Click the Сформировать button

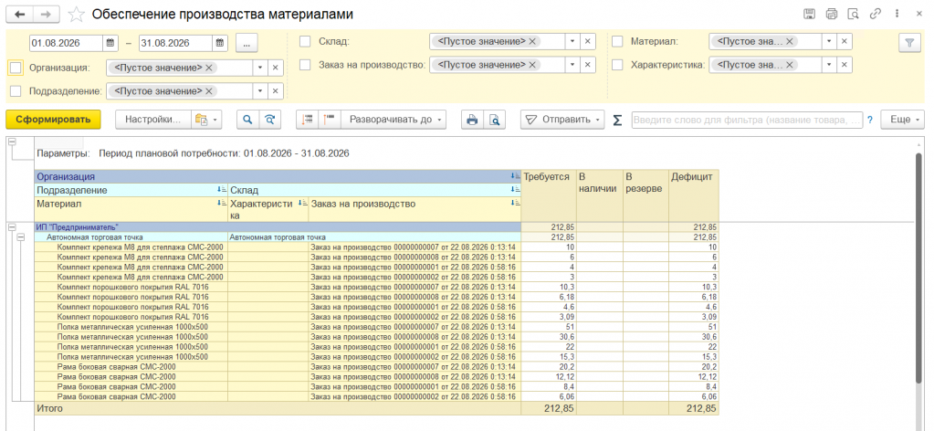click(53, 120)
